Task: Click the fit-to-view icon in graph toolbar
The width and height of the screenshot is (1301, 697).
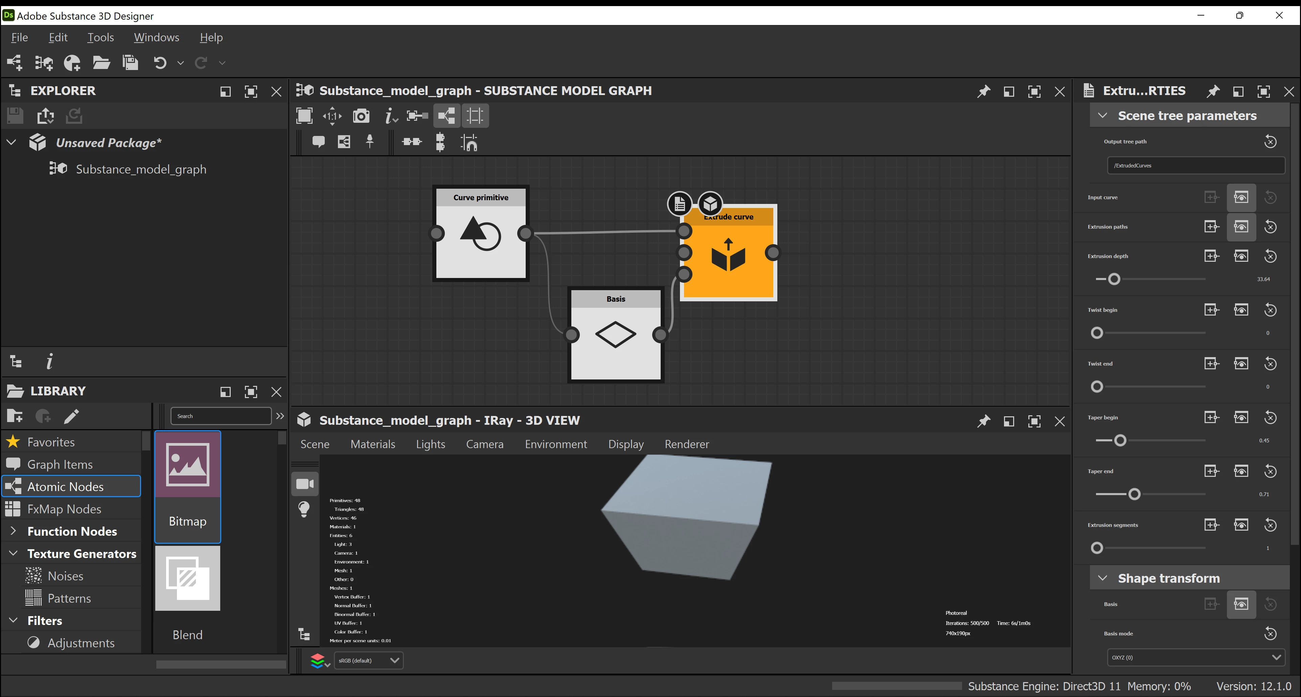Action: point(304,116)
